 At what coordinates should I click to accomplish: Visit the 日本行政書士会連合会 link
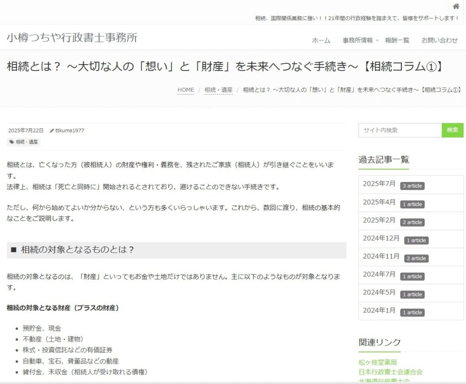(x=390, y=372)
